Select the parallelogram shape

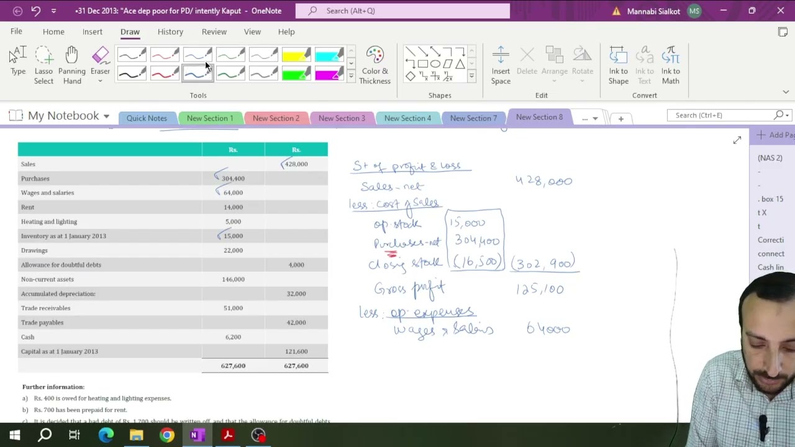[x=448, y=63]
